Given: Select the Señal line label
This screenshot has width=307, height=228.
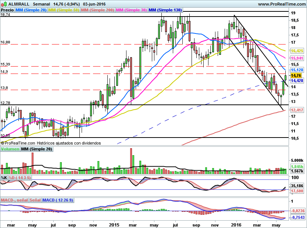Looking at the screenshot, I should [35, 200].
